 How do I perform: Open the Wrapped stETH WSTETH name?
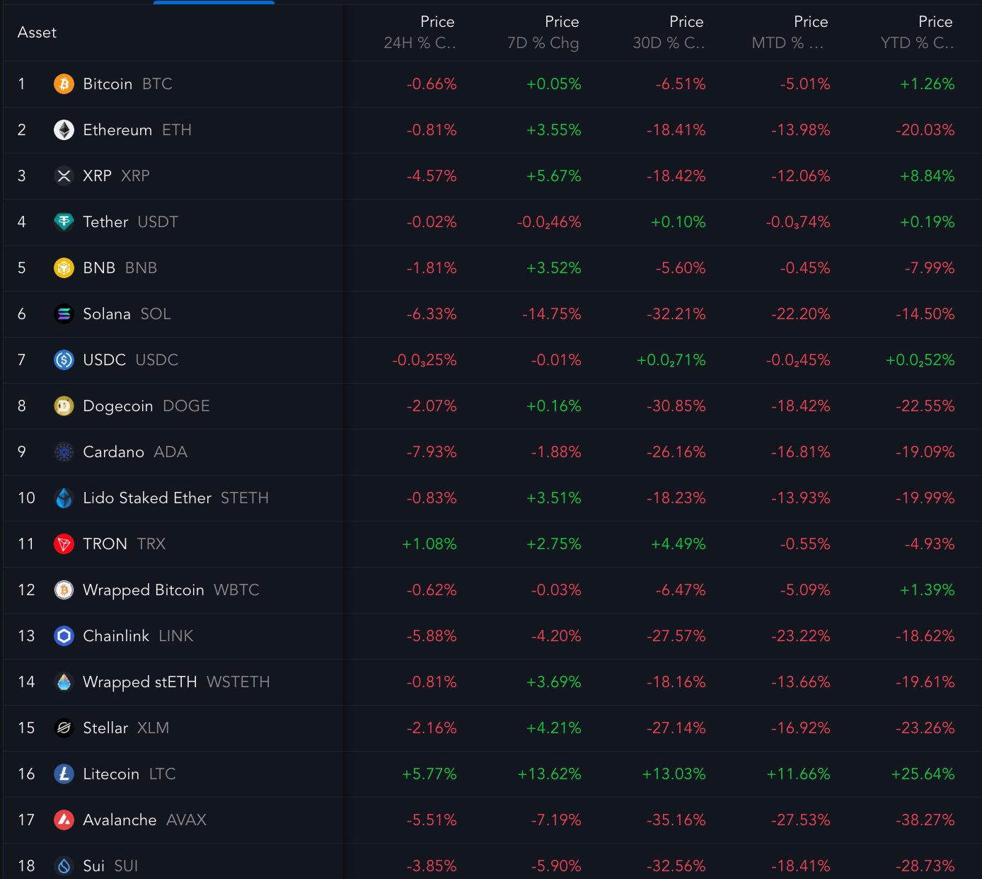pos(176,682)
